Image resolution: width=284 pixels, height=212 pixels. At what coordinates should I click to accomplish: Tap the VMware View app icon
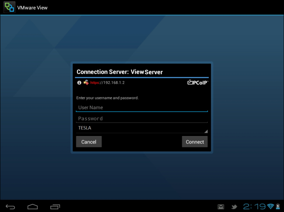9,7
